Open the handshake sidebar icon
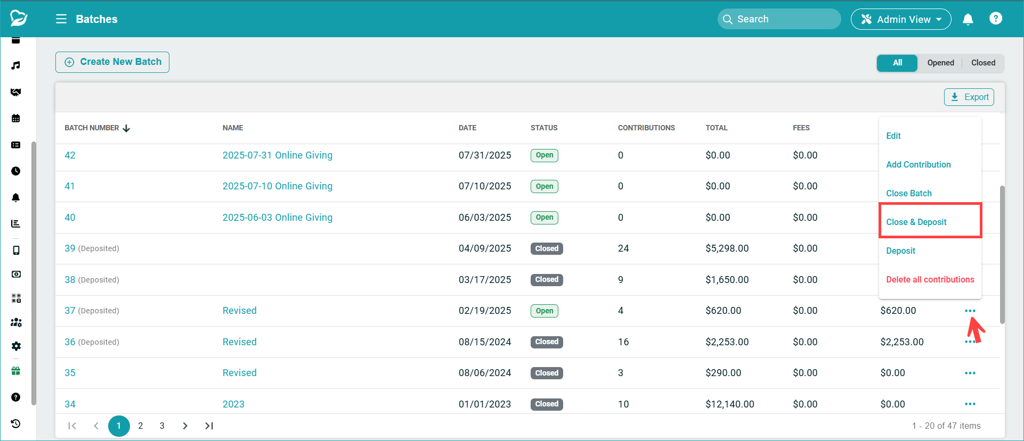The height and width of the screenshot is (441, 1024). pyautogui.click(x=16, y=92)
